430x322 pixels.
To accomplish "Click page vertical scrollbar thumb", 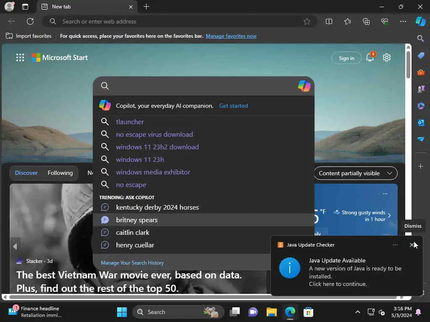I will pos(408,65).
